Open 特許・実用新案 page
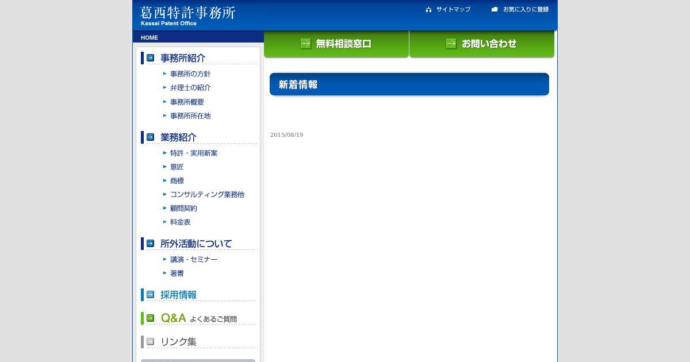 pyautogui.click(x=194, y=153)
